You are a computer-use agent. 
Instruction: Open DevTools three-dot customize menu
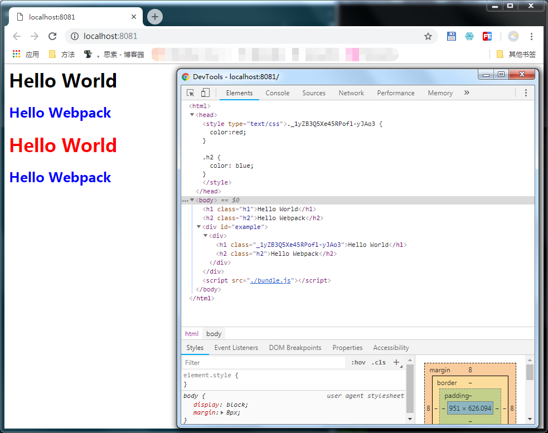tap(525, 93)
